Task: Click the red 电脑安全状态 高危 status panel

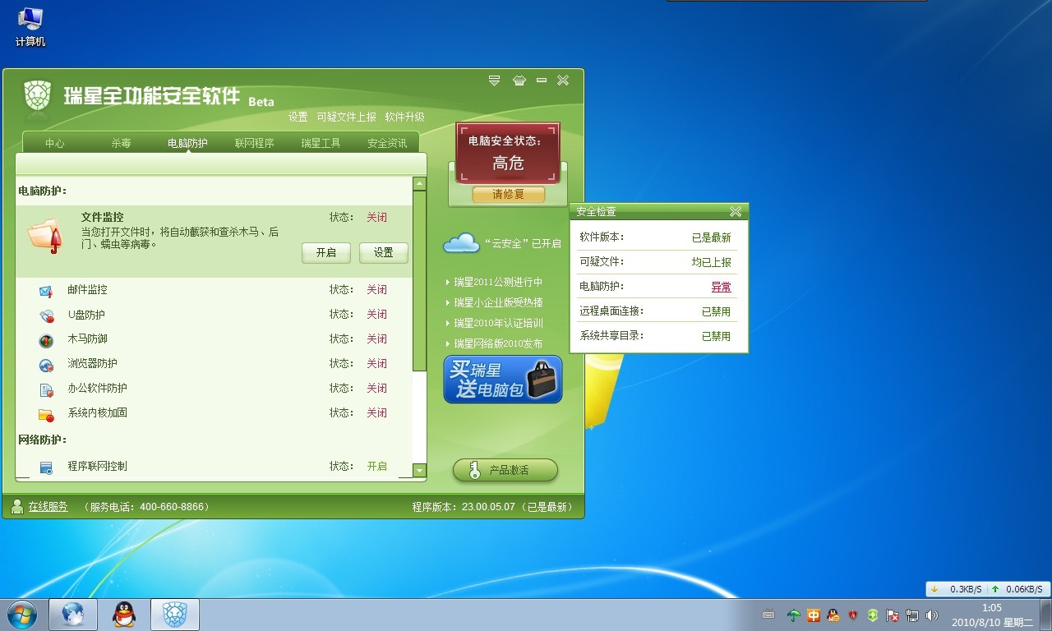Action: pyautogui.click(x=508, y=154)
